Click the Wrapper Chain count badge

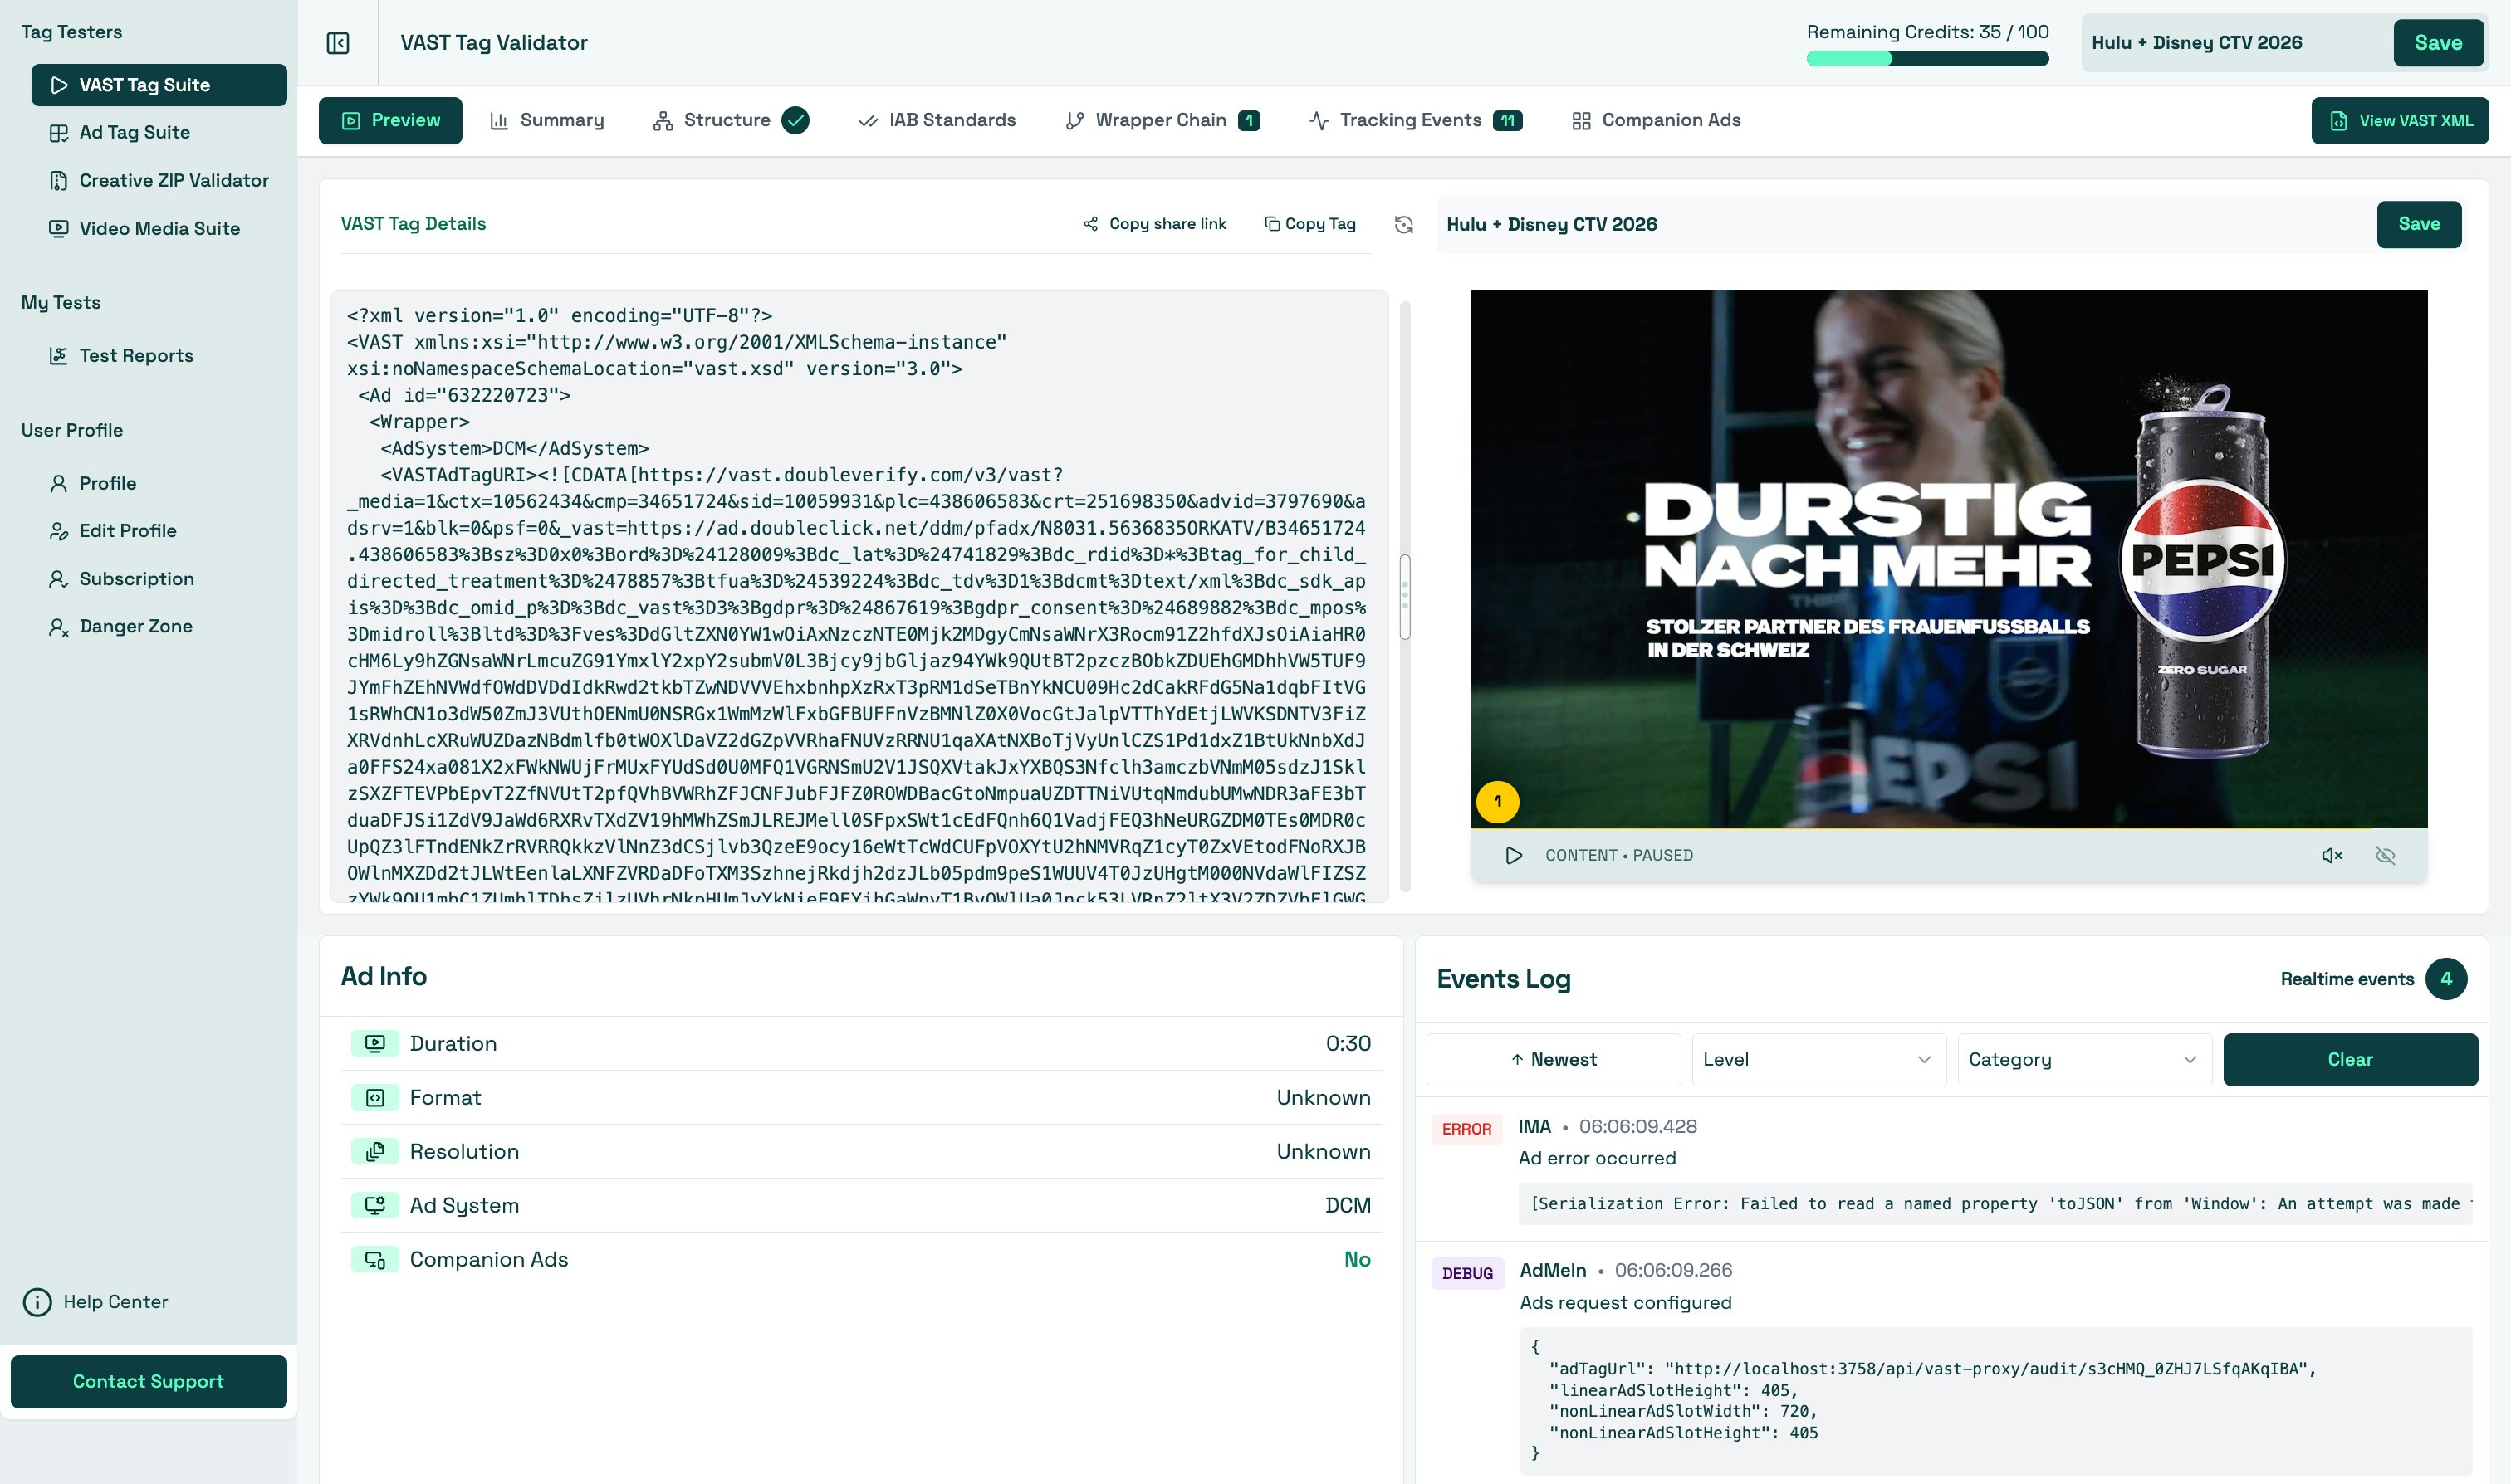point(1249,120)
